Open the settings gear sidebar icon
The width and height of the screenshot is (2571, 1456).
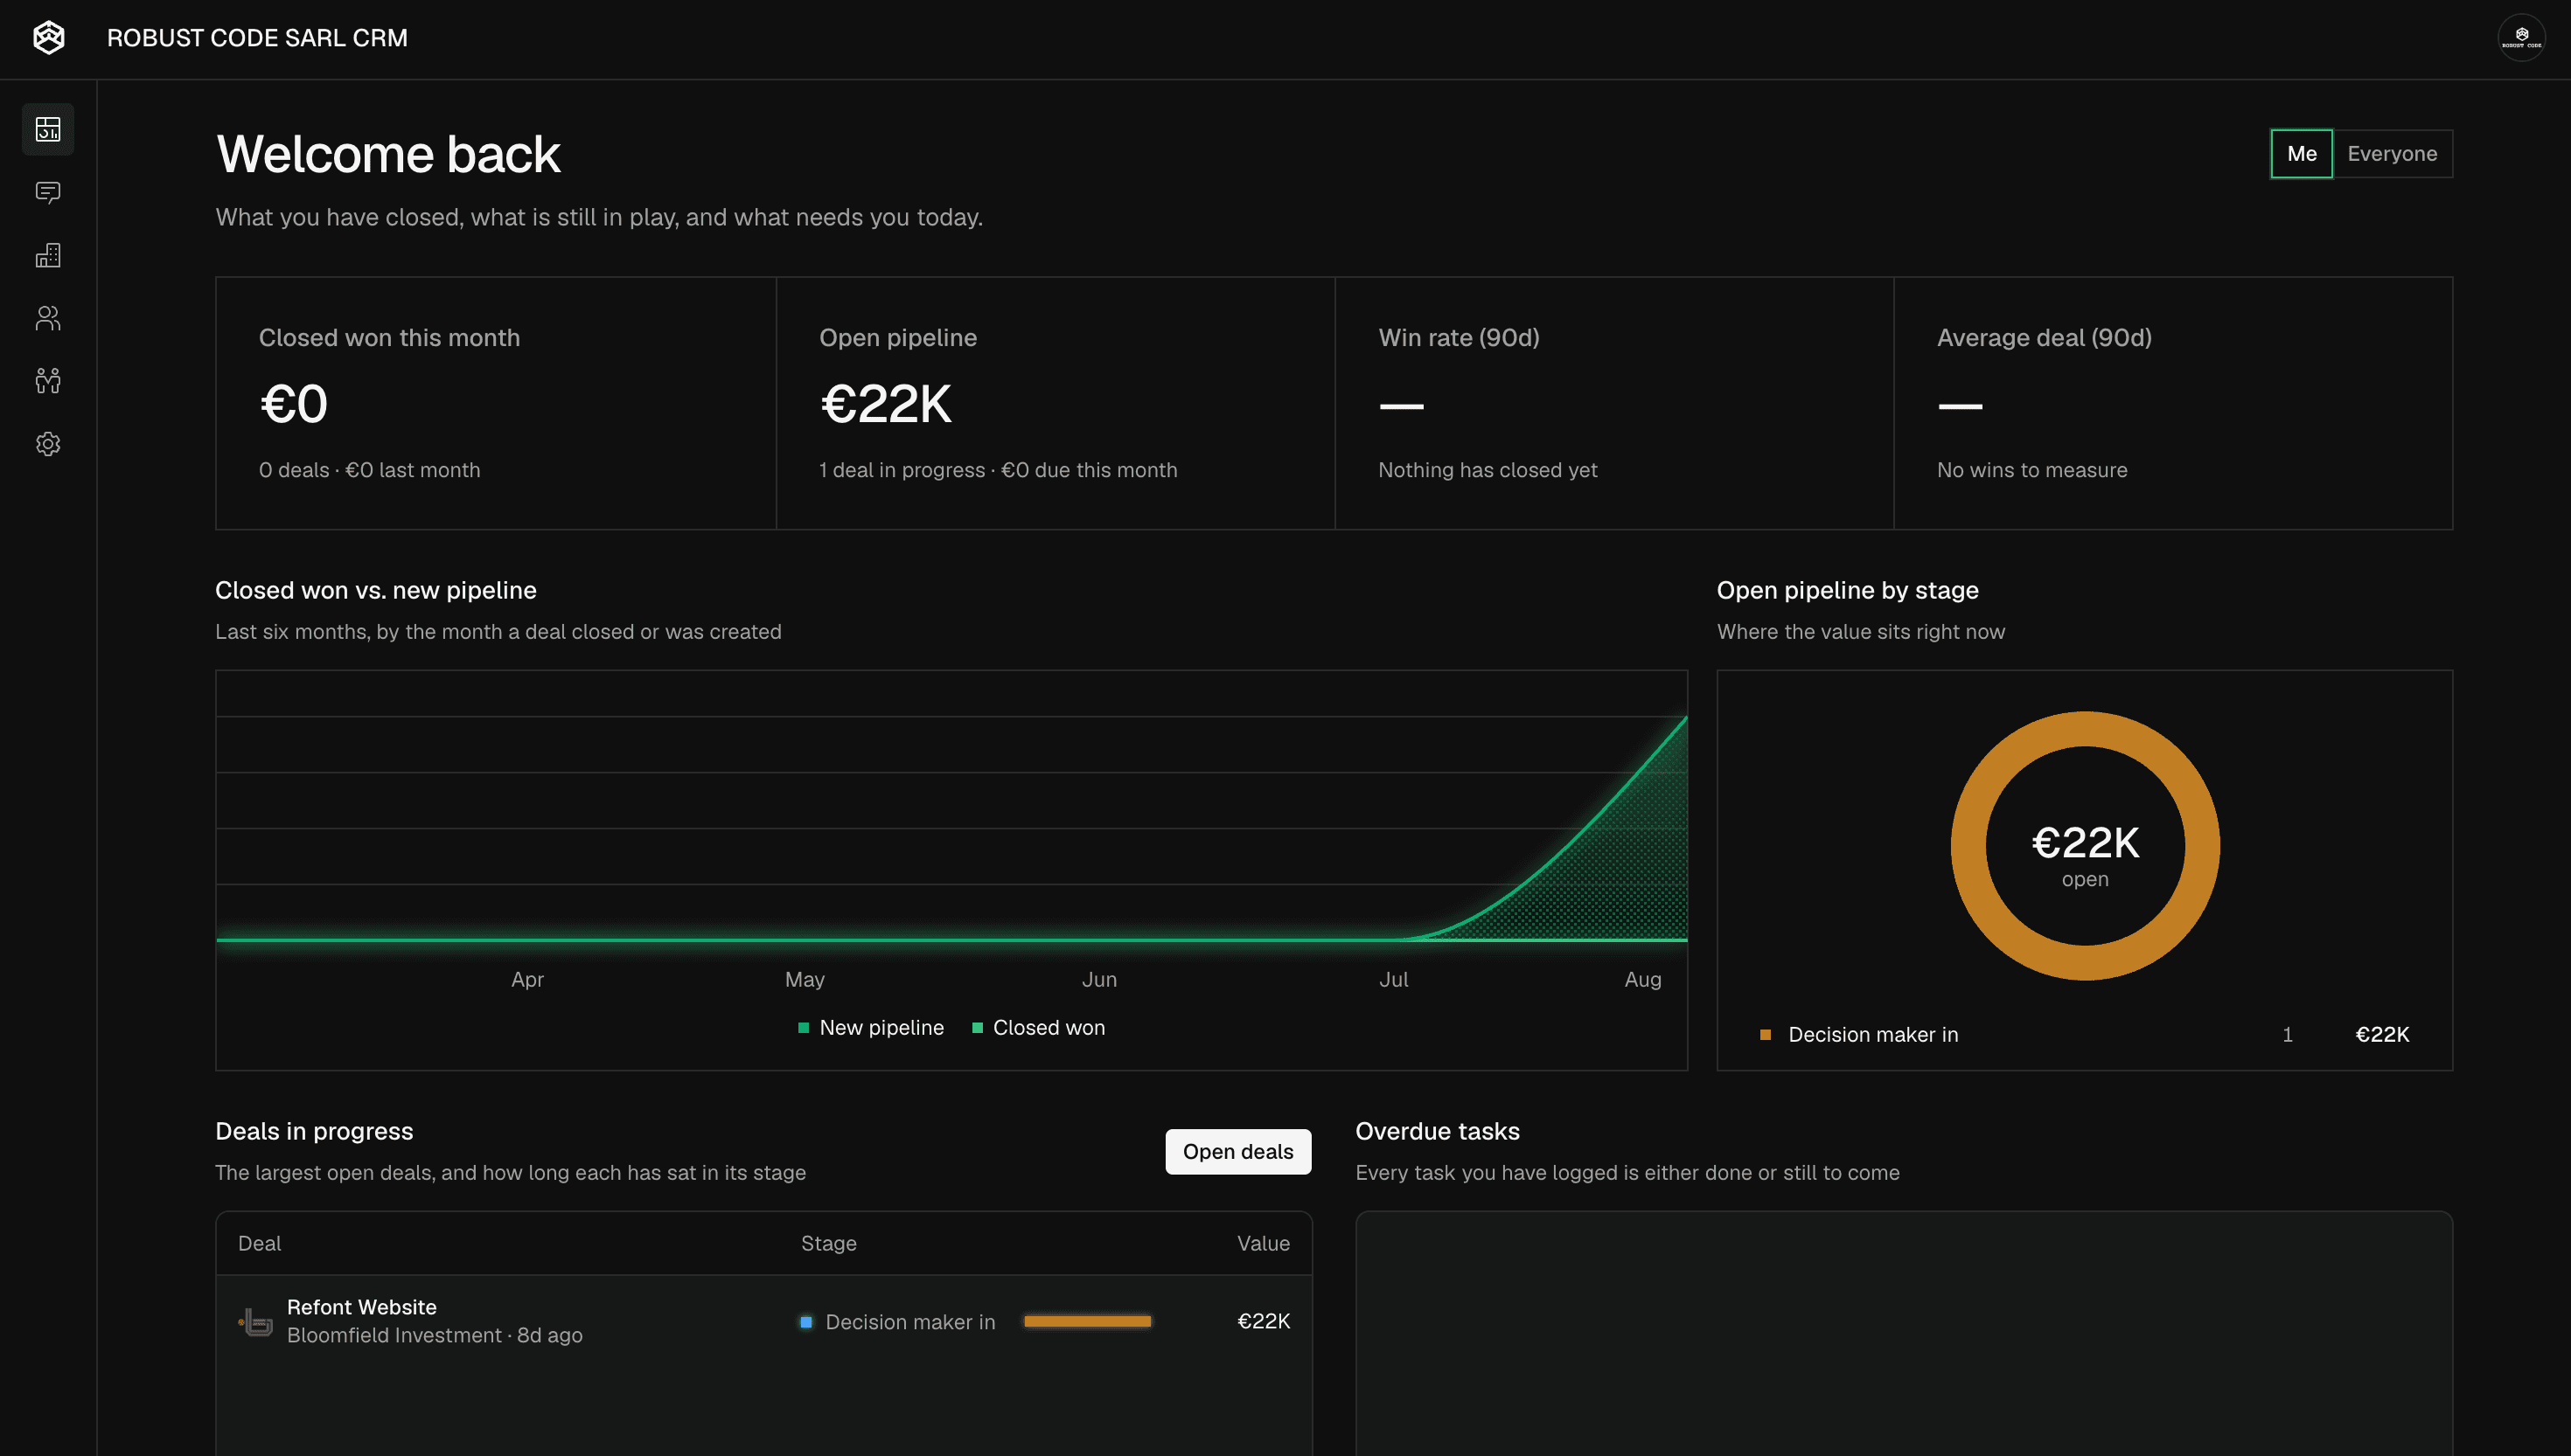point(48,444)
